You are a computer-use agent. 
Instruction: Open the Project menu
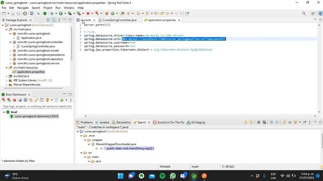point(47,8)
